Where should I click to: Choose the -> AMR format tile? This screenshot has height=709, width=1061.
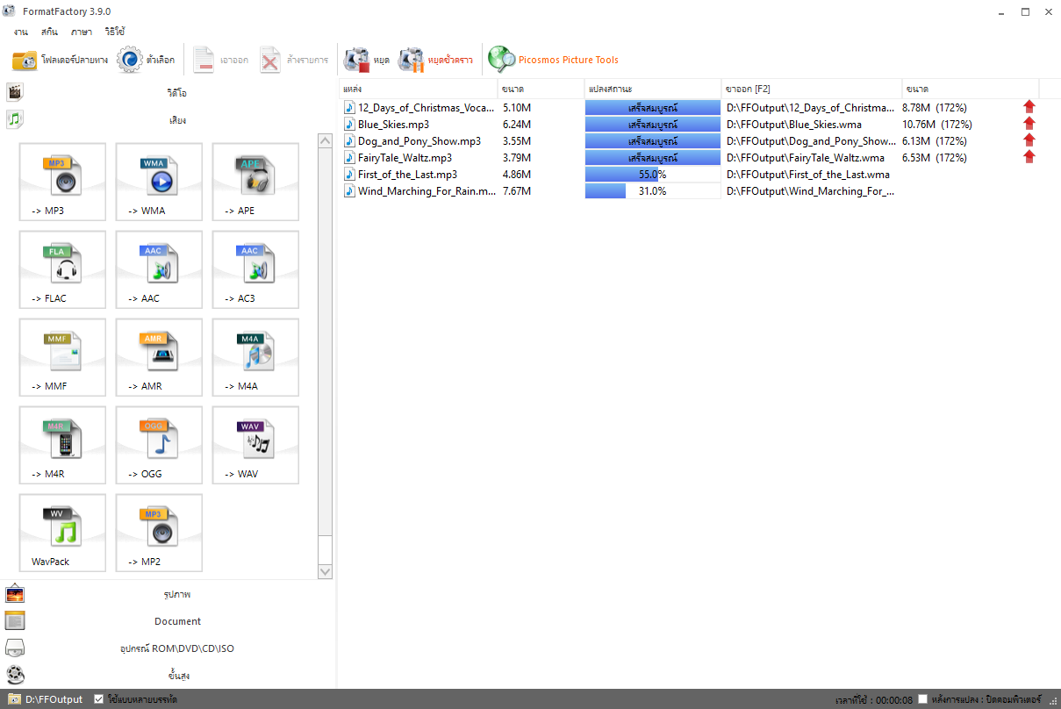(x=159, y=357)
